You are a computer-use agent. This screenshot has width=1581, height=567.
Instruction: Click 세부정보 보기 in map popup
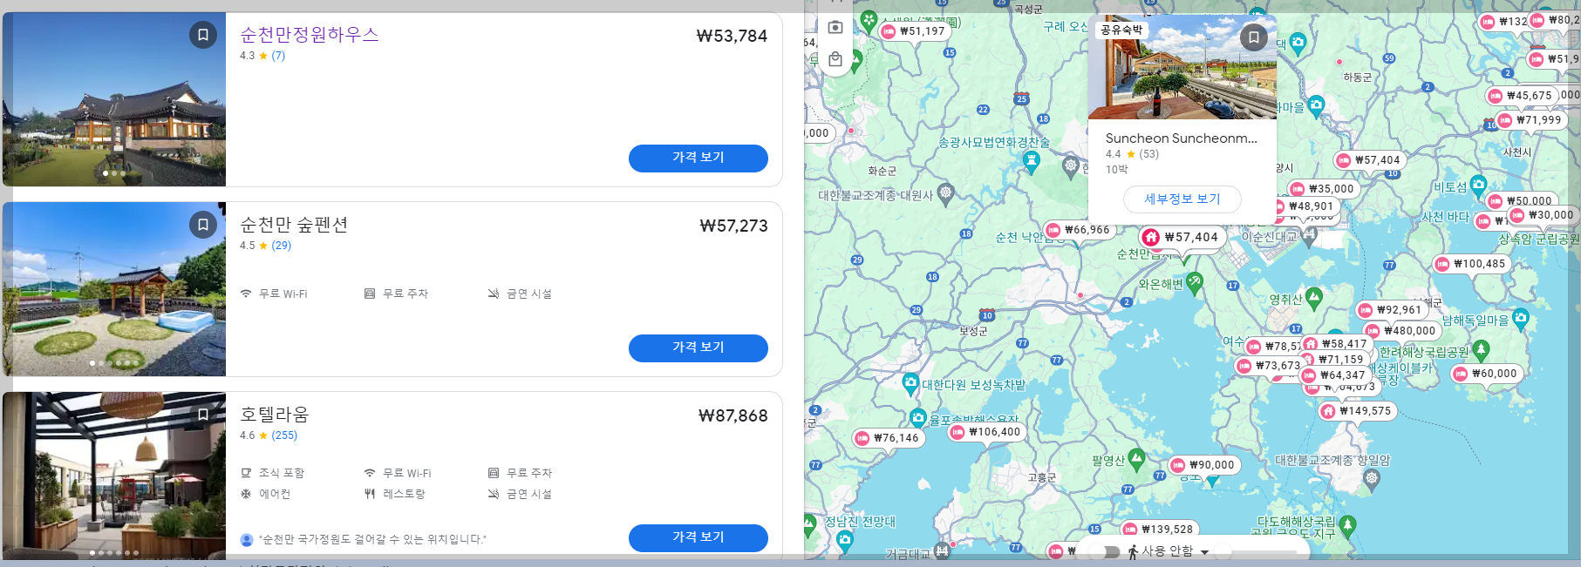coord(1182,199)
